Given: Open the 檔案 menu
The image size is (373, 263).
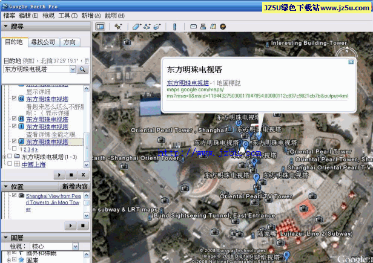Looking at the screenshot, I should click(9, 16).
